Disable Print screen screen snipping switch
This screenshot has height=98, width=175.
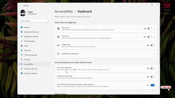click(x=153, y=85)
